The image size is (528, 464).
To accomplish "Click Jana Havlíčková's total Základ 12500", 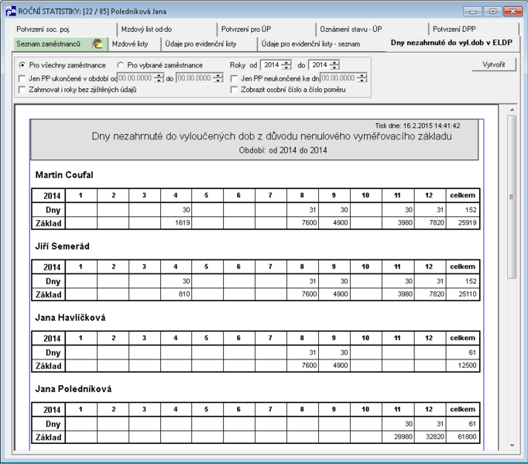I will pyautogui.click(x=468, y=366).
